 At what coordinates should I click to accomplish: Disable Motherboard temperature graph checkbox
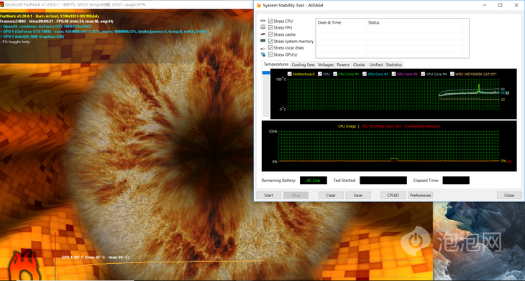290,74
